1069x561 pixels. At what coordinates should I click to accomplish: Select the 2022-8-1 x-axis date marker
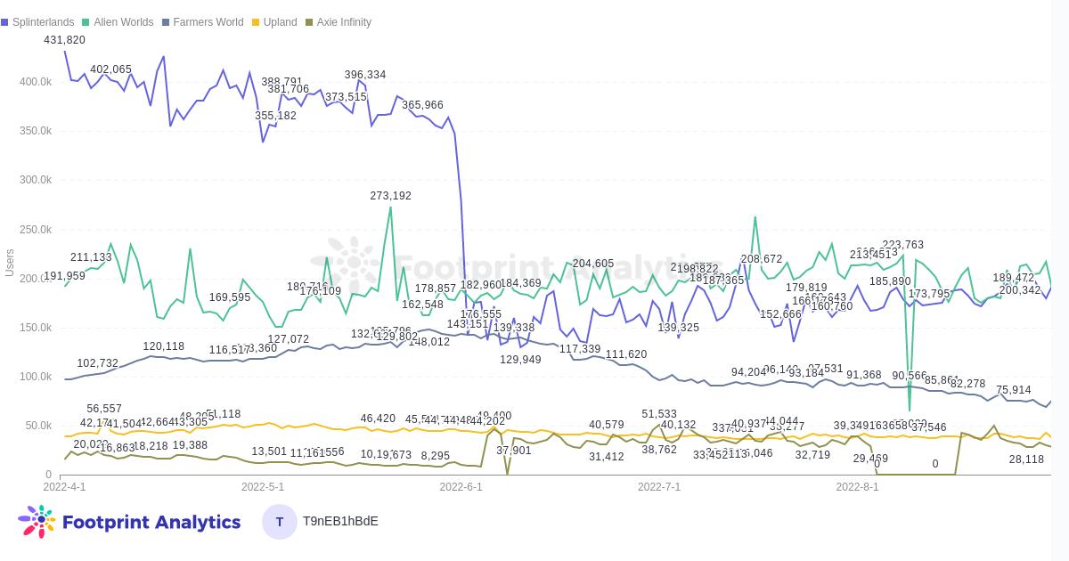click(x=857, y=487)
